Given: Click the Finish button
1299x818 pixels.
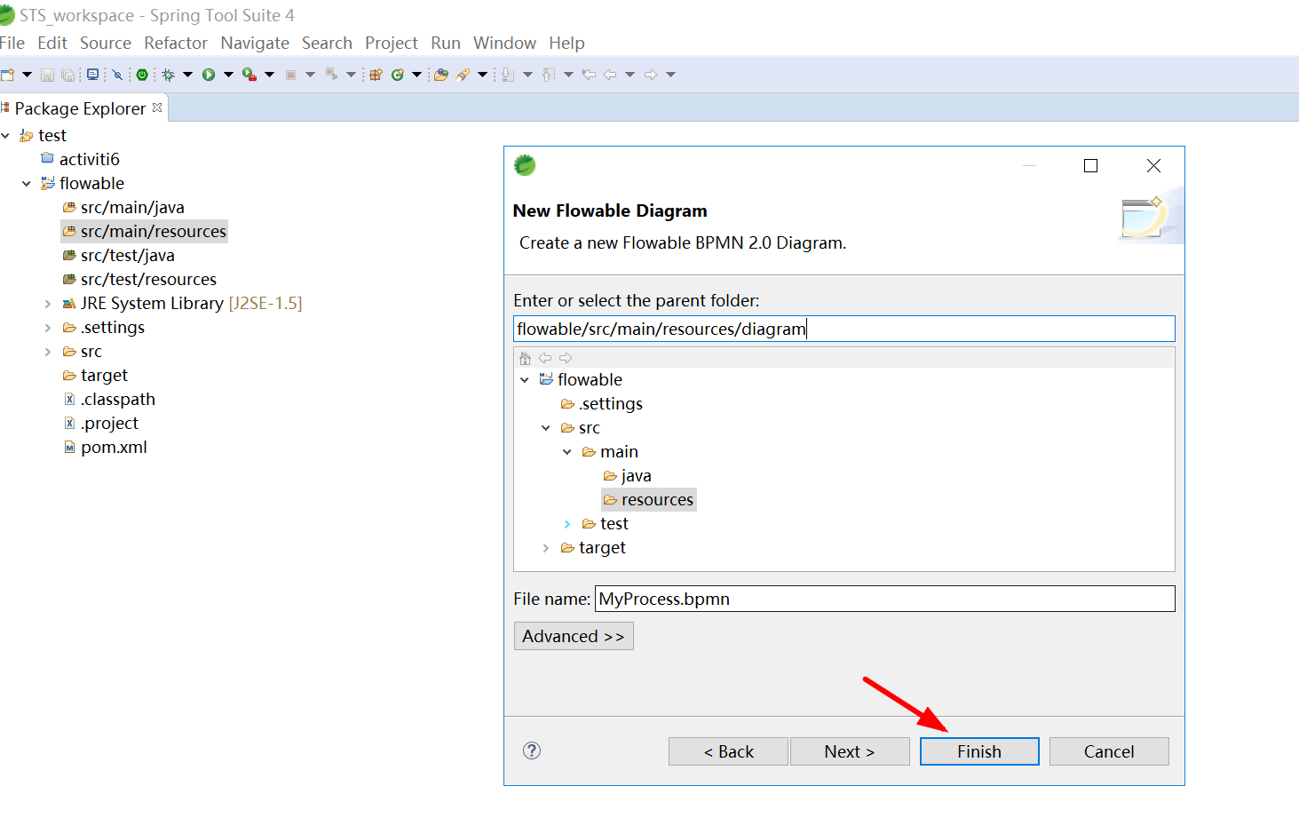Looking at the screenshot, I should (x=979, y=751).
